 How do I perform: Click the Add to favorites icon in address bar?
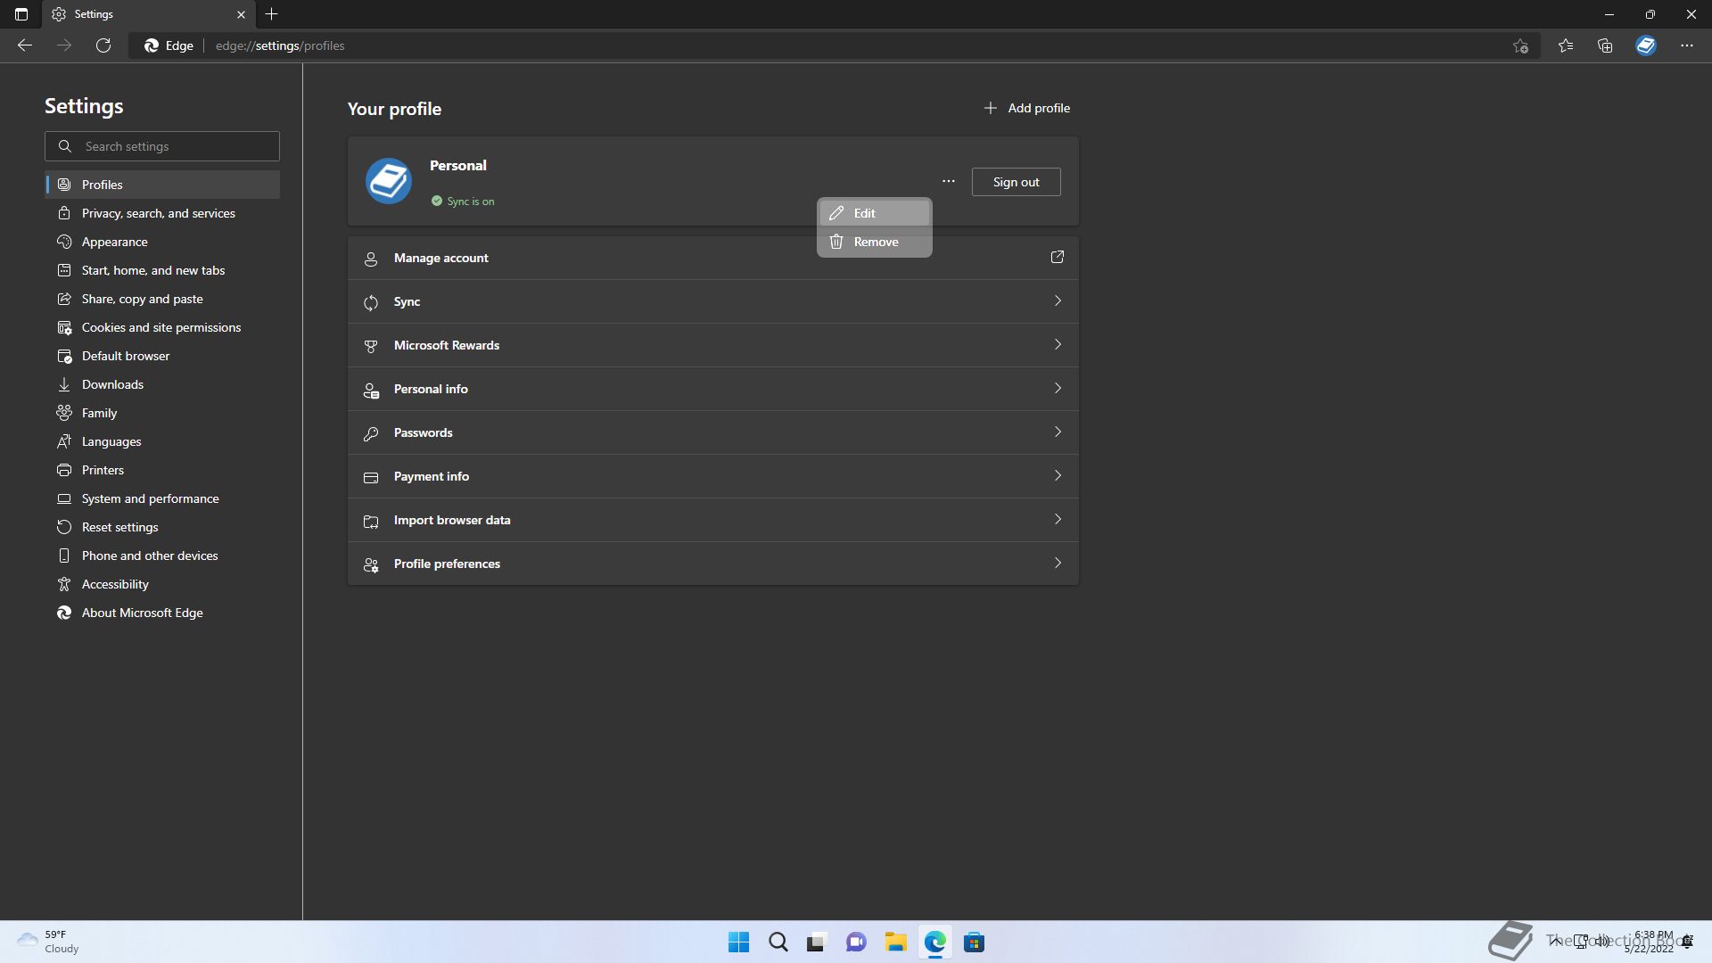1520,45
